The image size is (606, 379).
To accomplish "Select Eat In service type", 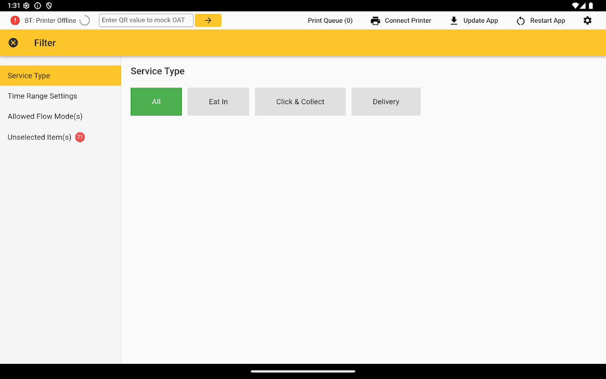I will (x=218, y=101).
